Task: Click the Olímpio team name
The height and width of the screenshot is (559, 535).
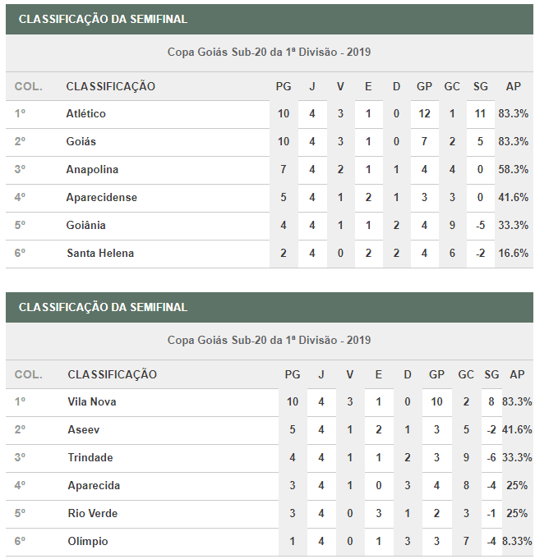Action: click(x=87, y=542)
